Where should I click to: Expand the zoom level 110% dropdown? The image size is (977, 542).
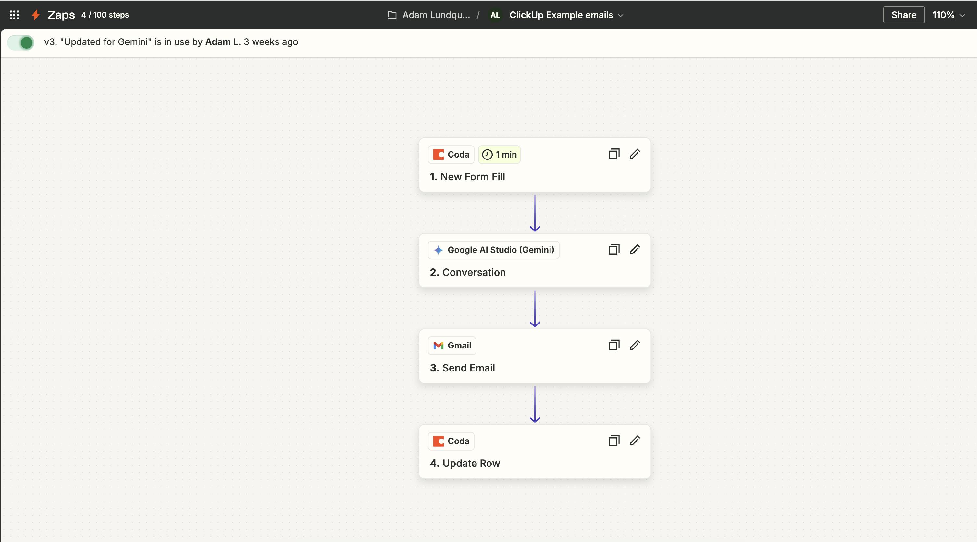(950, 15)
